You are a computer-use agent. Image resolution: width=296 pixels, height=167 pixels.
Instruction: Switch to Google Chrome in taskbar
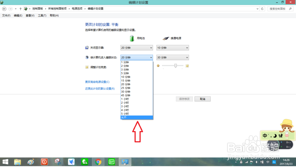[98, 162]
